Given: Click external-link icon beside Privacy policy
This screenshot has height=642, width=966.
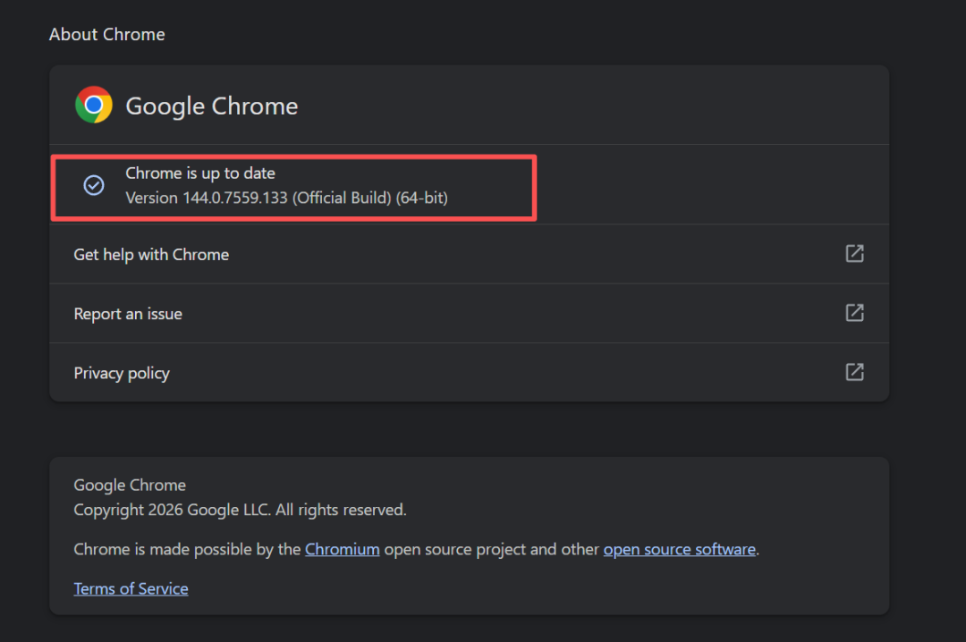Looking at the screenshot, I should click(x=854, y=372).
